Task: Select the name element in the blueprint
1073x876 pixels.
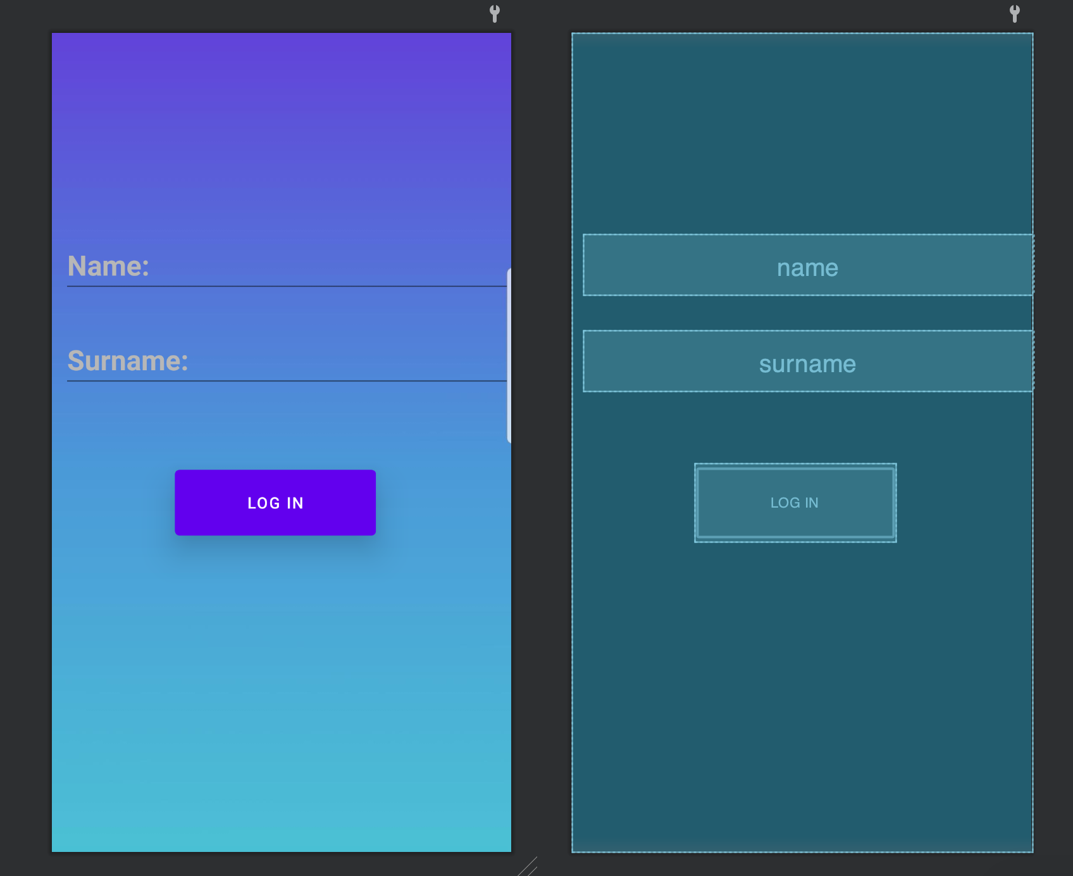Action: (808, 265)
